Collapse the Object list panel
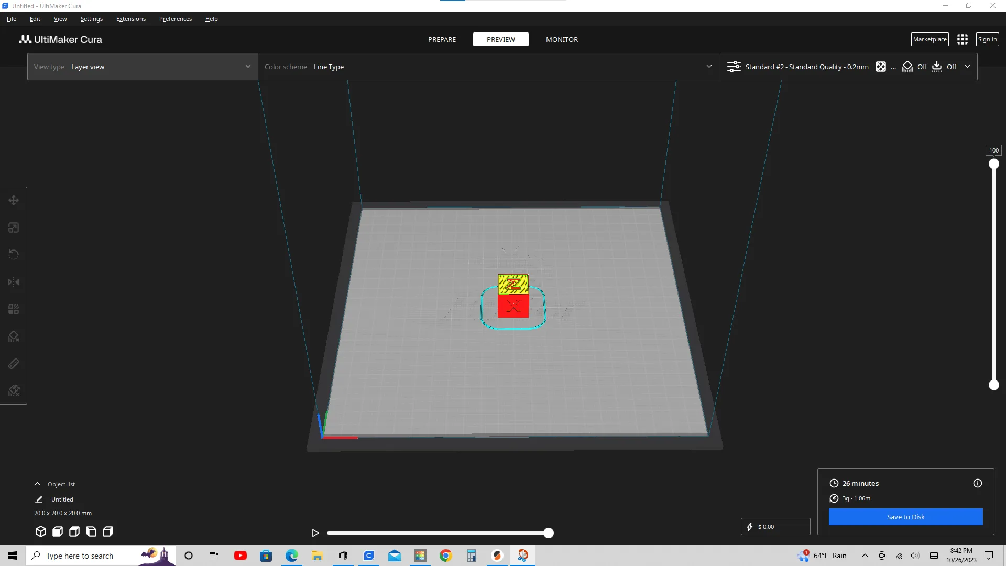 (37, 484)
